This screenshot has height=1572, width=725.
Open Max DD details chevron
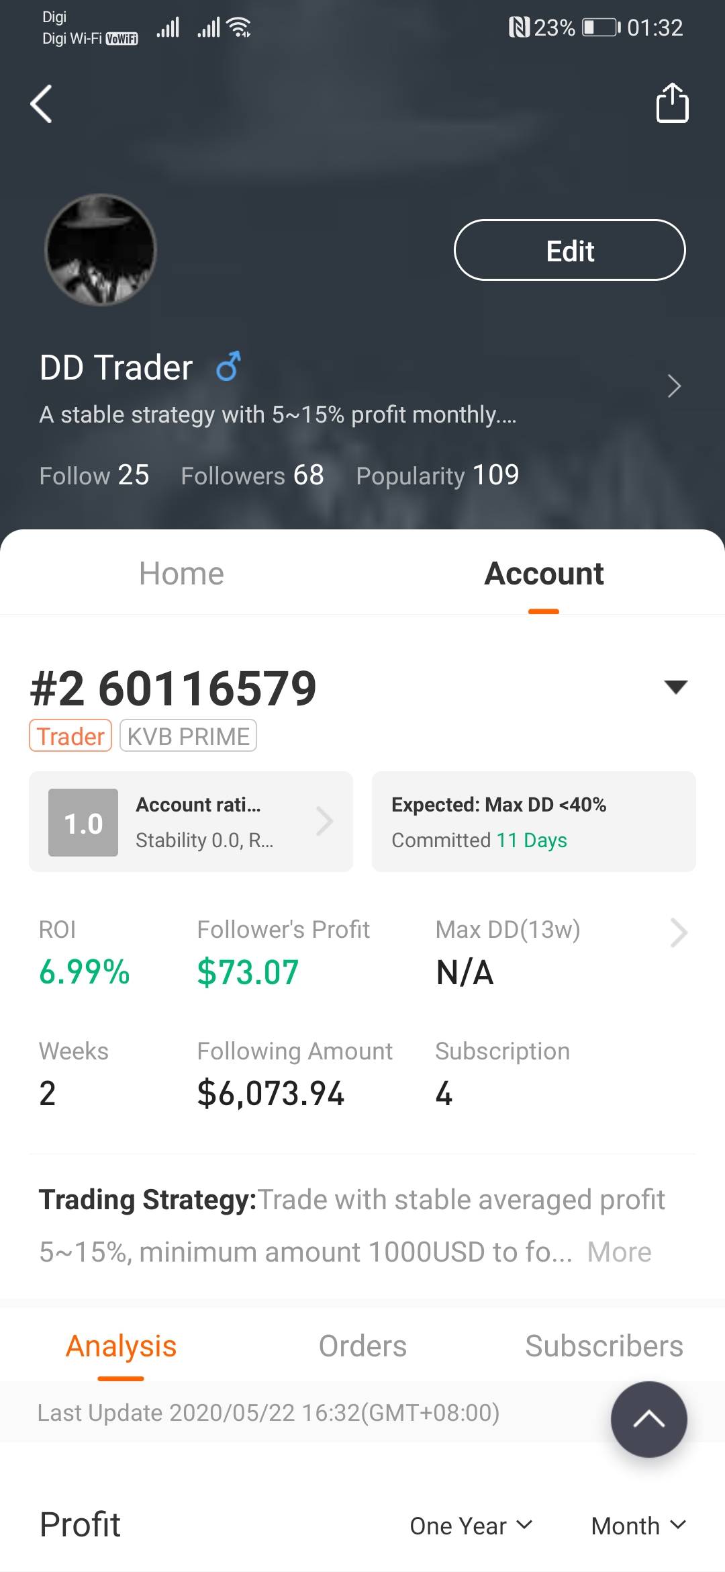[679, 932]
